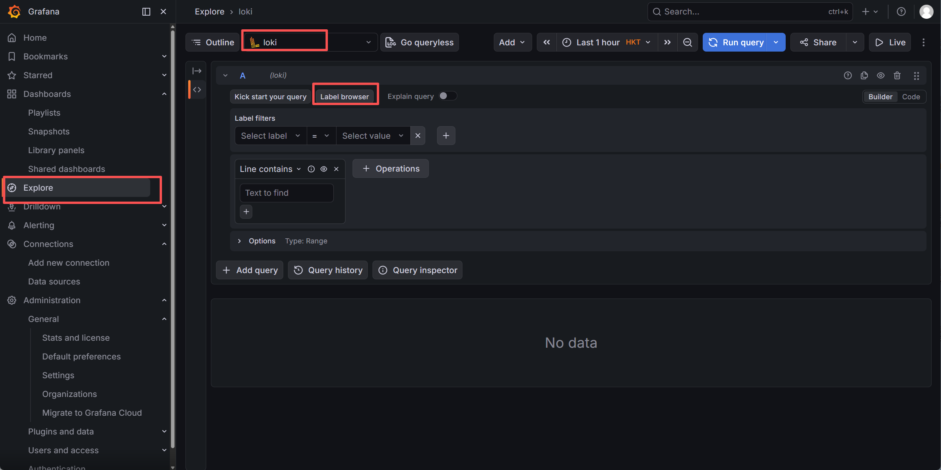Click the Operations button
Viewport: 941px width, 470px height.
(x=390, y=168)
